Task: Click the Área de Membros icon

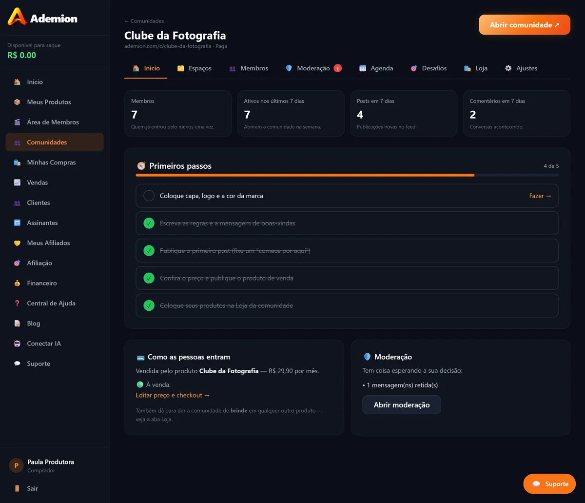Action: point(17,122)
